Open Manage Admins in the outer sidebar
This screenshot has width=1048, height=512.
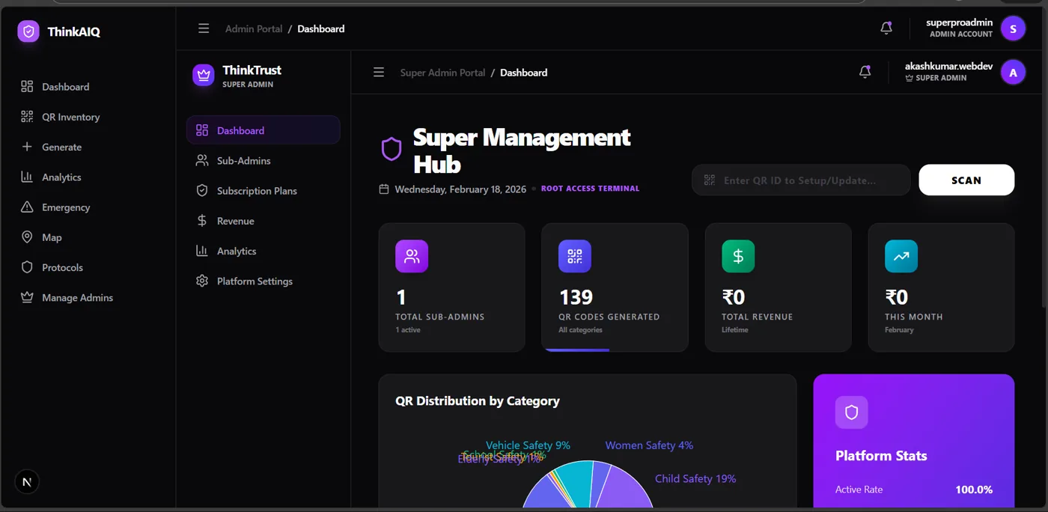tap(77, 297)
